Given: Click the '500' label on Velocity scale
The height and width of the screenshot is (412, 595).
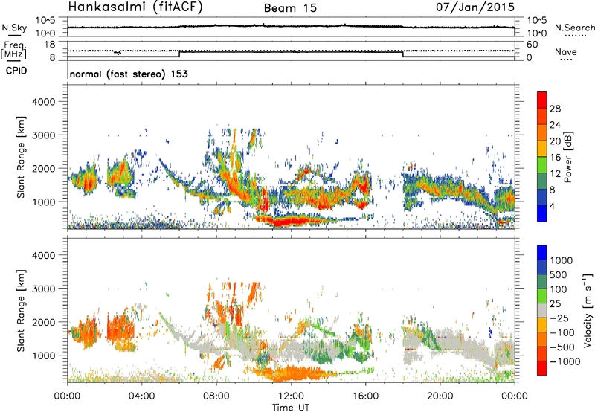Looking at the screenshot, I should pos(559,274).
